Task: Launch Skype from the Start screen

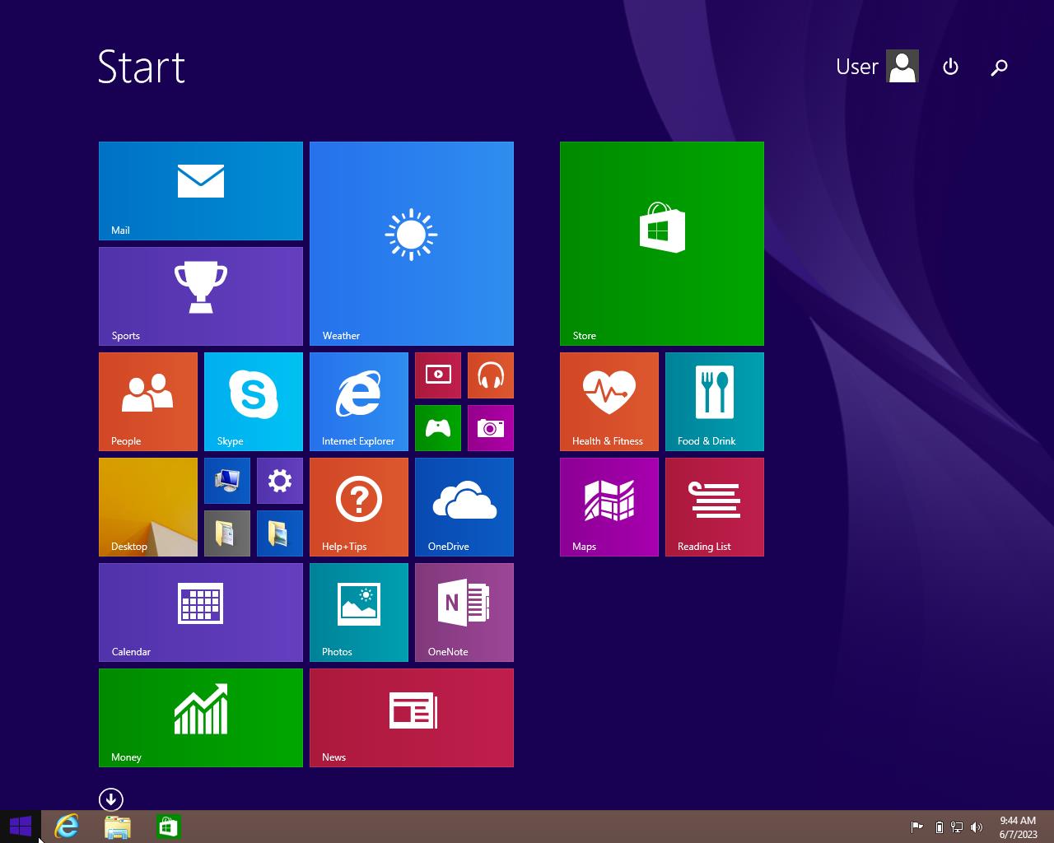Action: coord(253,401)
